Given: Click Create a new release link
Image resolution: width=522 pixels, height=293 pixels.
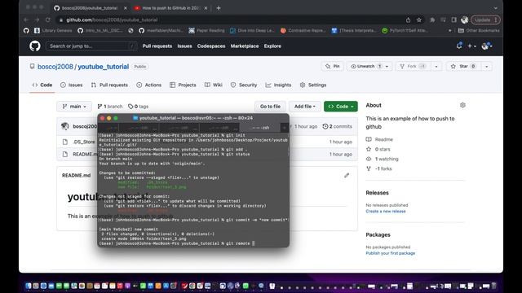Looking at the screenshot, I should [x=386, y=211].
